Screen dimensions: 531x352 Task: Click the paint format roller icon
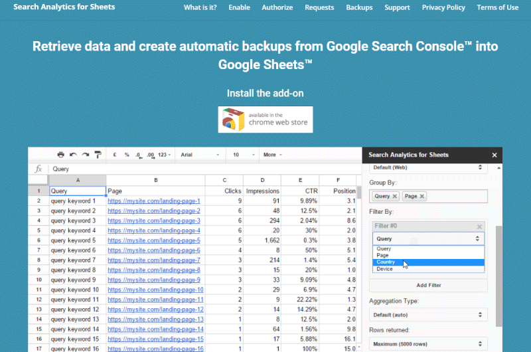pos(98,155)
